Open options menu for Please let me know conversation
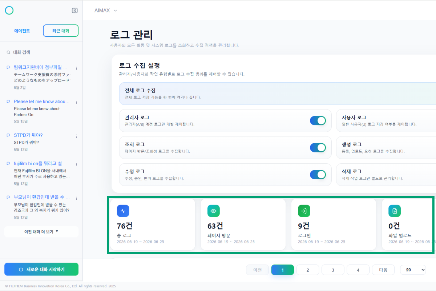This screenshot has width=436, height=291. coord(76,102)
